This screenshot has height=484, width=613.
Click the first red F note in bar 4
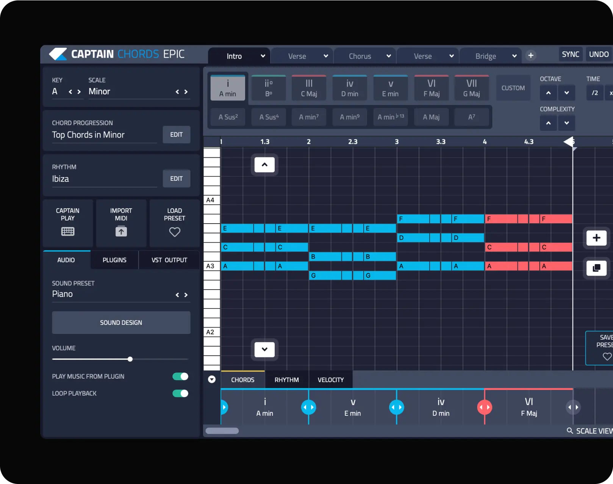pos(501,219)
